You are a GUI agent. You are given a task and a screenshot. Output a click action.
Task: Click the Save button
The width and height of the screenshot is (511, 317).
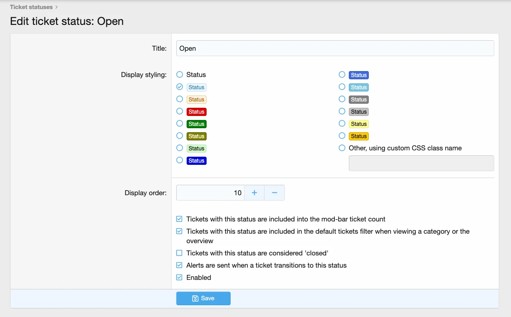click(x=203, y=298)
